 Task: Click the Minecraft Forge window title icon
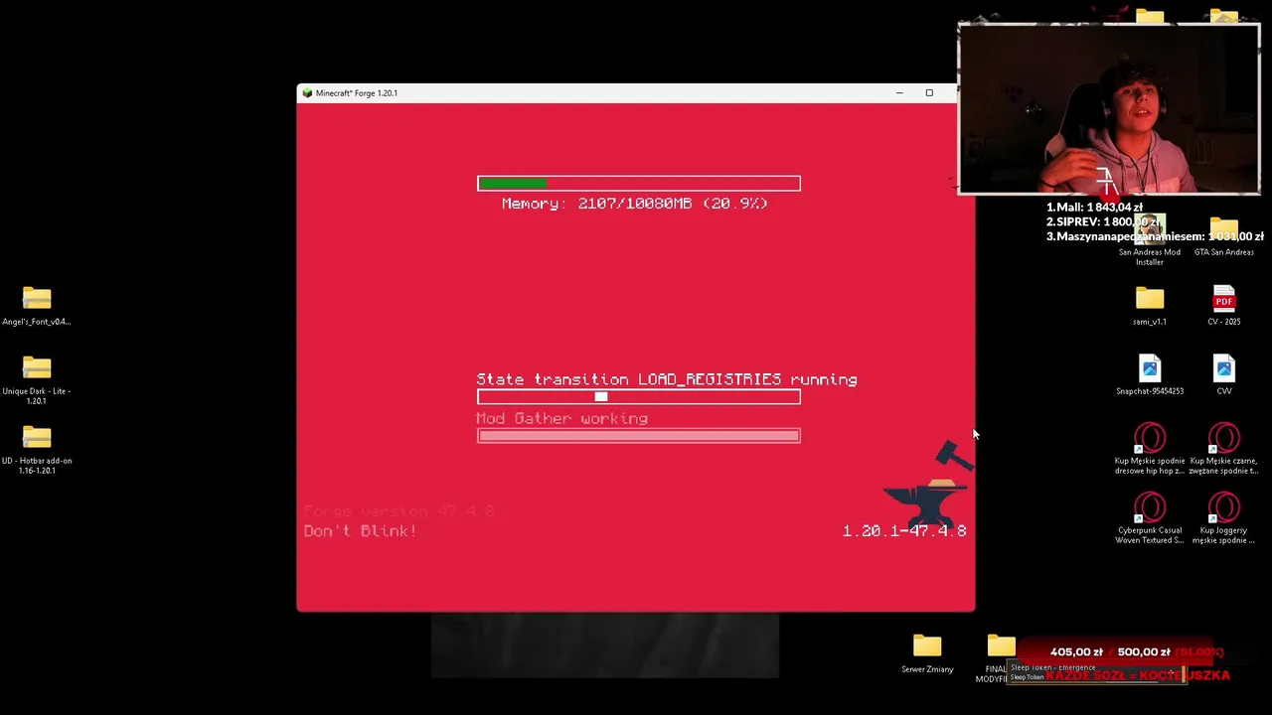click(x=307, y=93)
